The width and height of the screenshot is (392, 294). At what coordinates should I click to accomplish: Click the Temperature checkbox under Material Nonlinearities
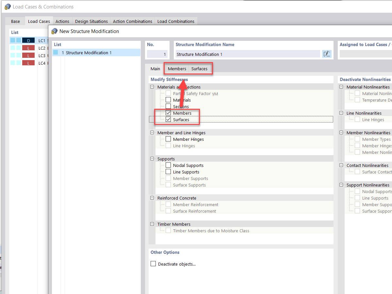point(357,100)
